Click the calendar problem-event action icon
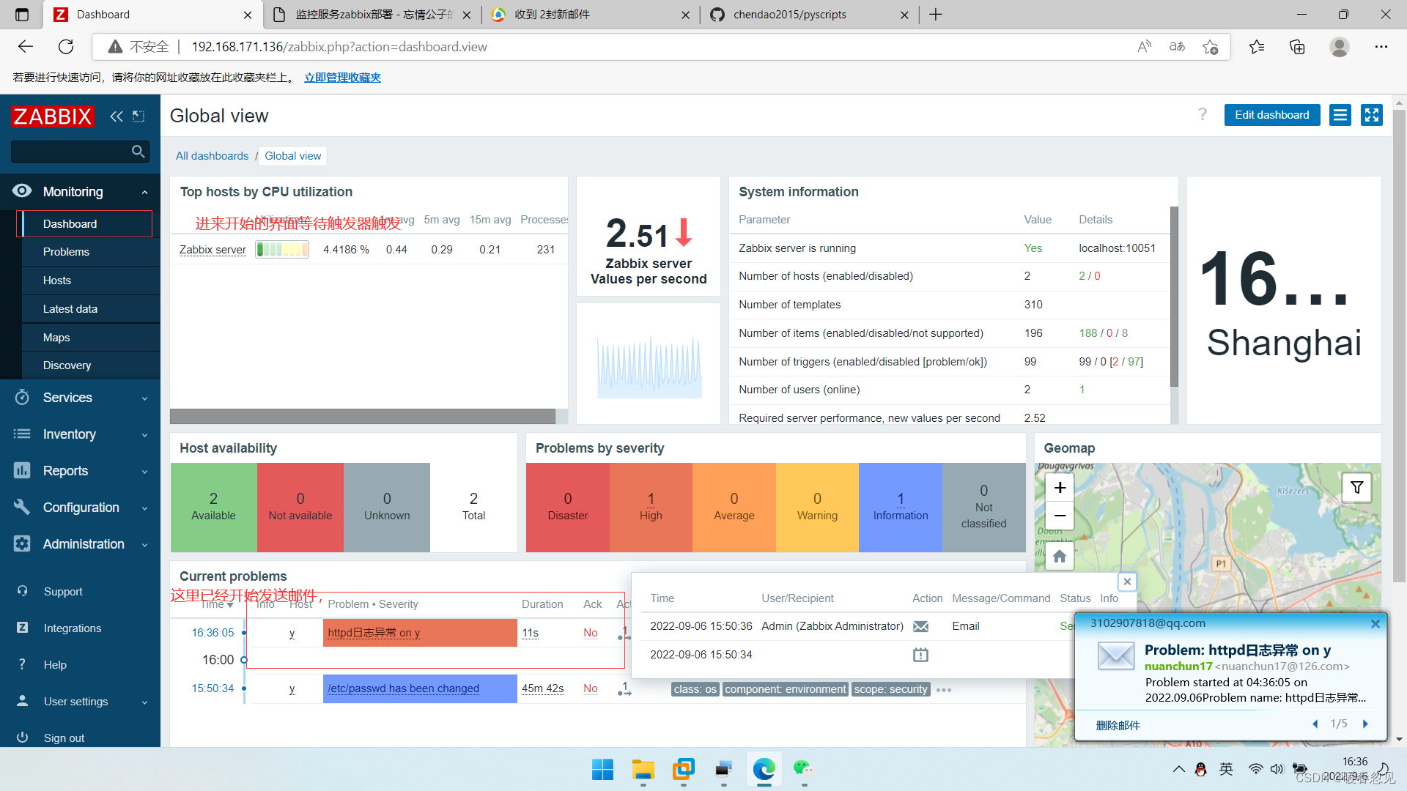Image resolution: width=1407 pixels, height=791 pixels. [921, 655]
